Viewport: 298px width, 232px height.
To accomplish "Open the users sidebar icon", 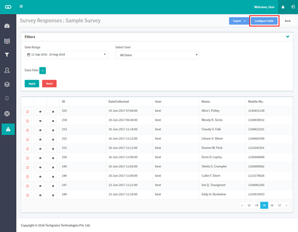I will coord(7,70).
